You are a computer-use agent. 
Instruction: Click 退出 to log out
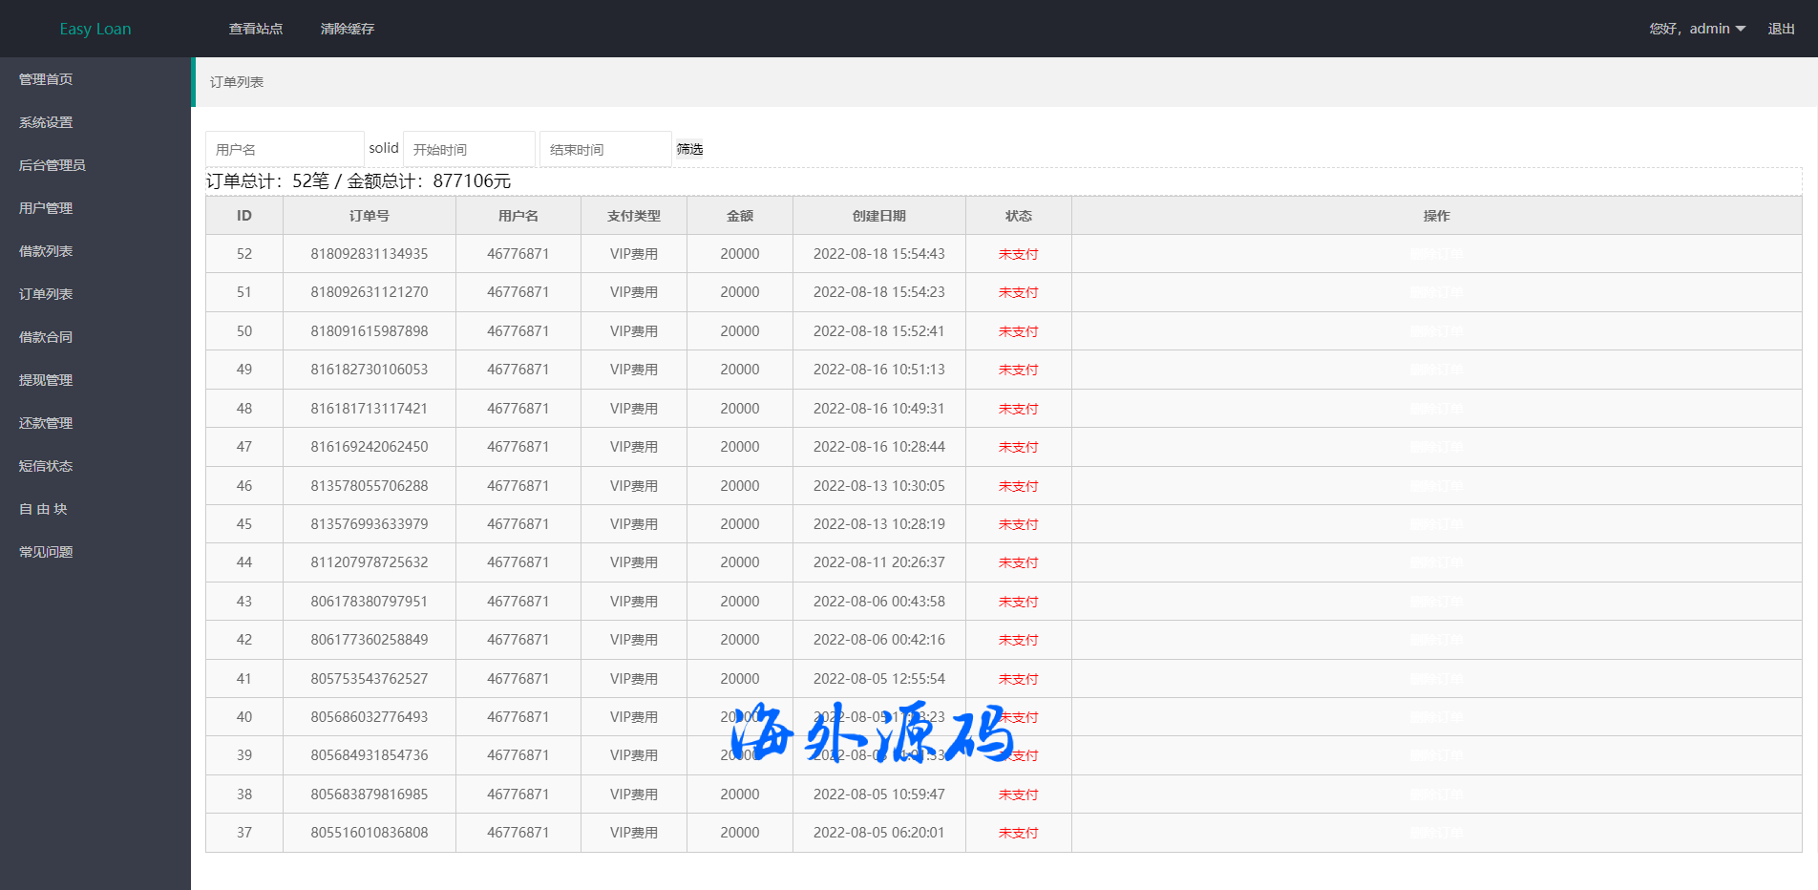(1781, 29)
